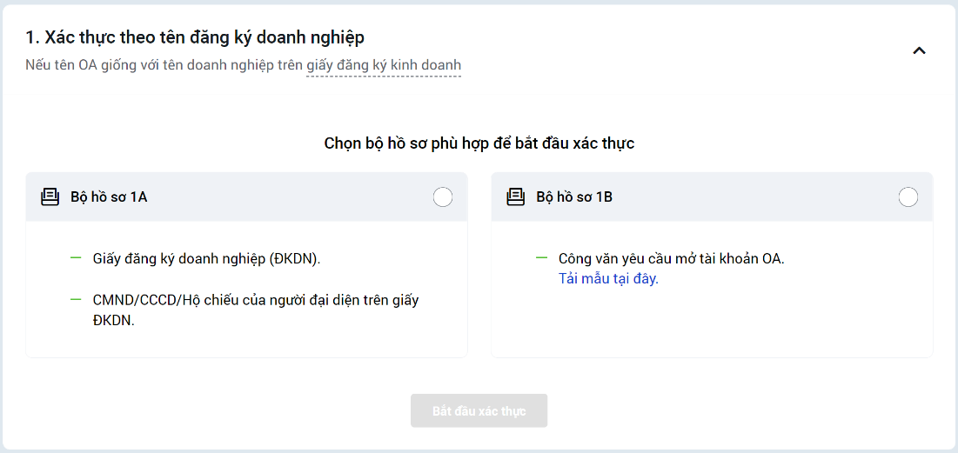
Task: Click the Công văn yêu cầu mở tài khoản OA text
Action: point(671,259)
